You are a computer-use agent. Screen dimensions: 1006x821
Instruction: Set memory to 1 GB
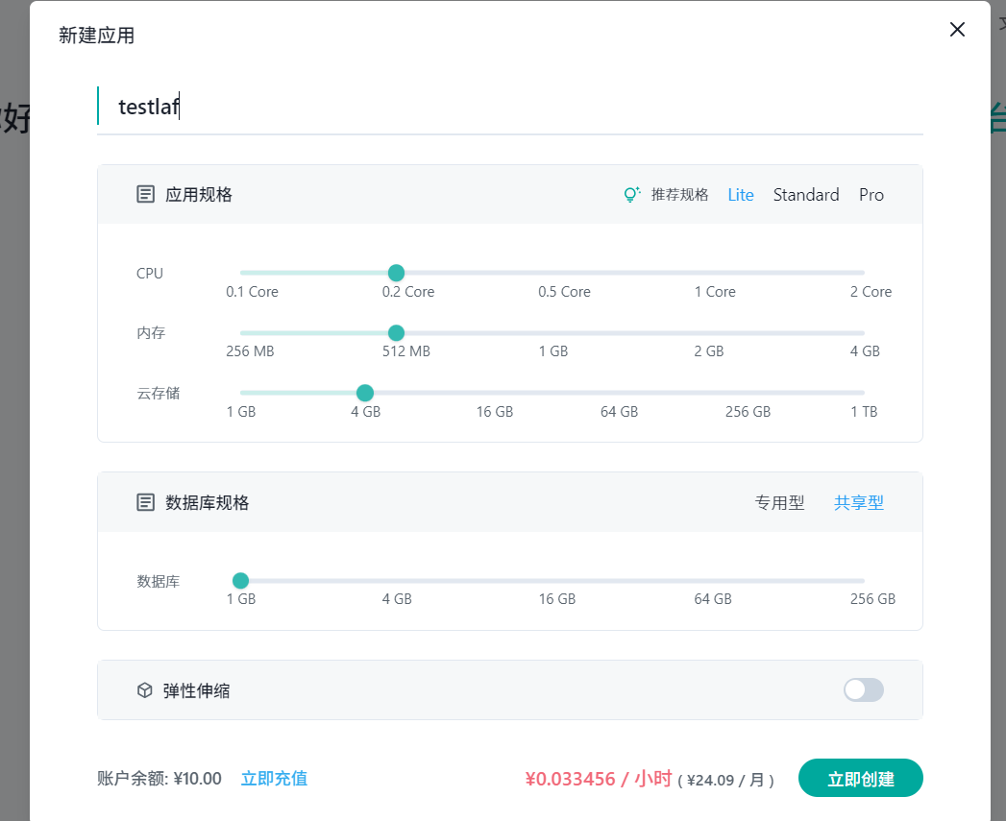553,351
